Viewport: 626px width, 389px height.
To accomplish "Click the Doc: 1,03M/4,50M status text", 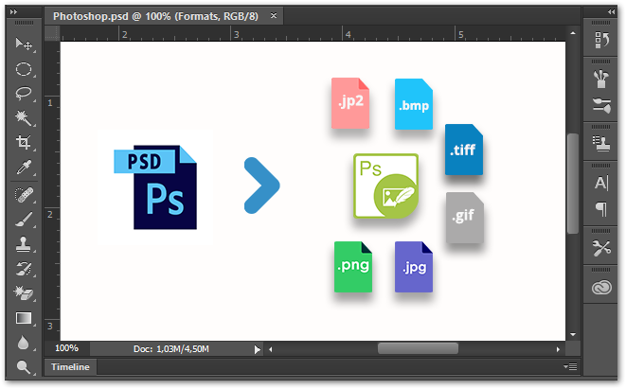I will click(170, 349).
